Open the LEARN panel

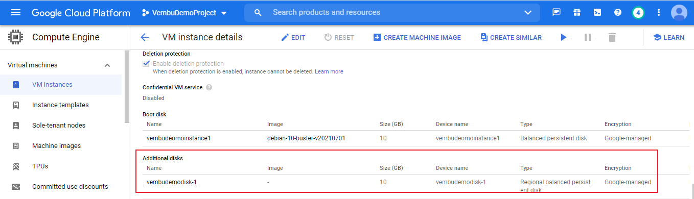pos(669,37)
